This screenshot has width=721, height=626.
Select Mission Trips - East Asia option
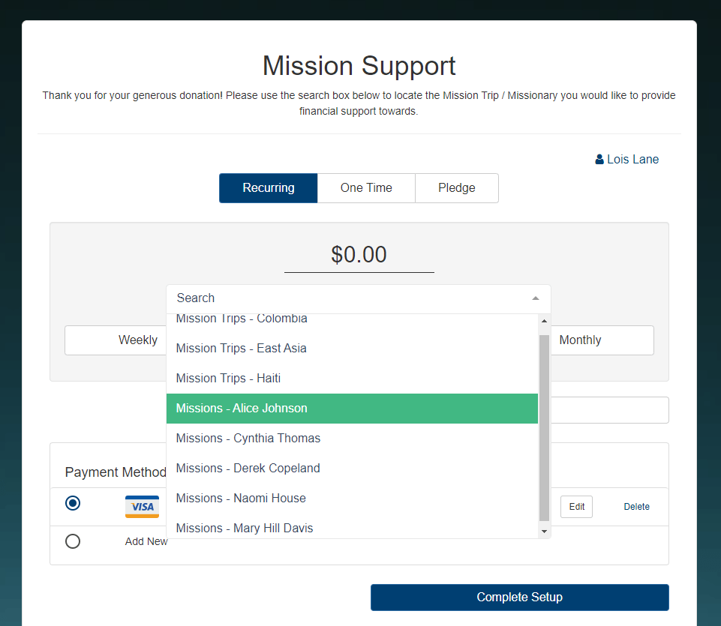pyautogui.click(x=352, y=349)
